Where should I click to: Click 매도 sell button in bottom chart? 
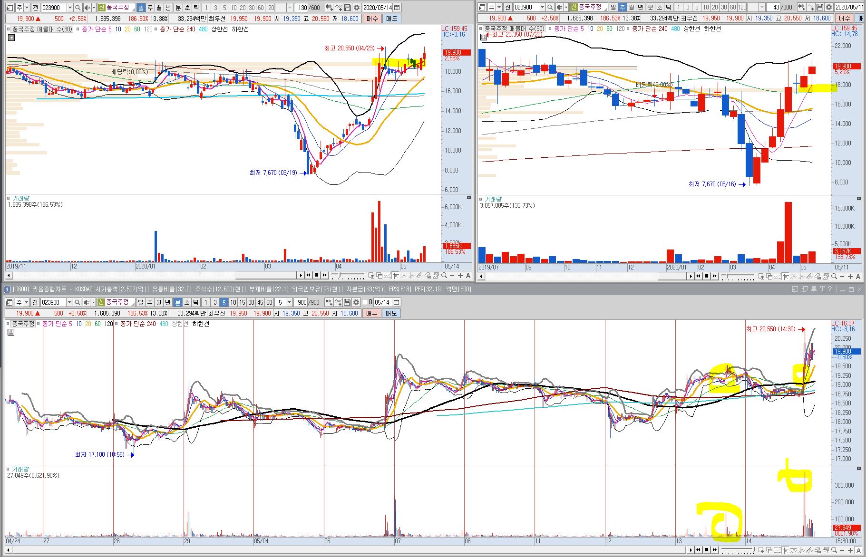coord(391,313)
